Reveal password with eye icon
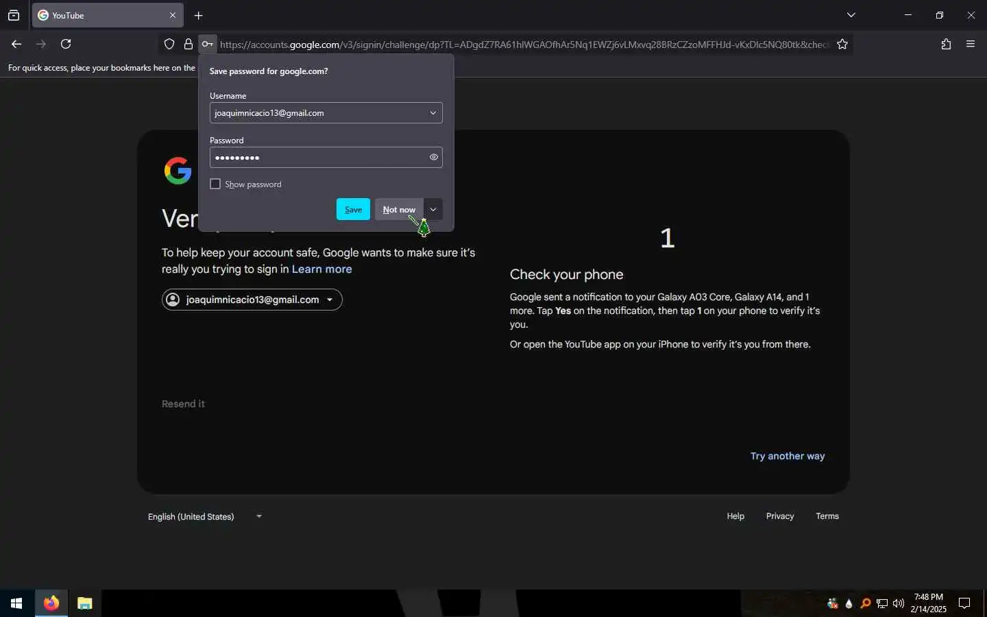The width and height of the screenshot is (987, 617). click(x=434, y=158)
